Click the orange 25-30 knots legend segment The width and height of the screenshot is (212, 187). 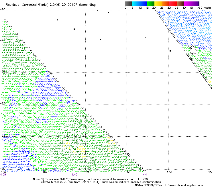click(x=166, y=3)
